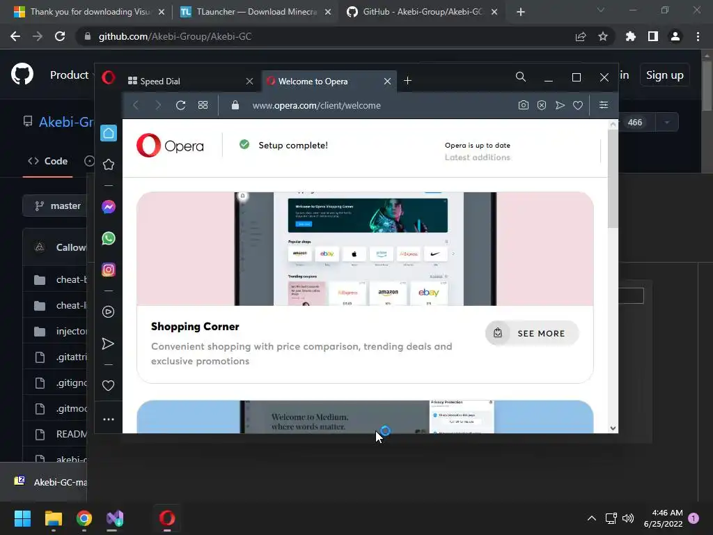Screen dimensions: 713x535
Task: Open Chrome profile avatar icon
Action: (675, 36)
